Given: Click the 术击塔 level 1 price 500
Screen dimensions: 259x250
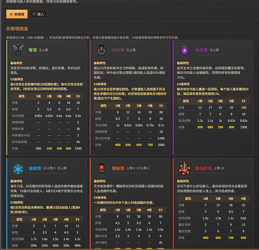Looking at the screenshot, I should pyautogui.click(x=200, y=127).
